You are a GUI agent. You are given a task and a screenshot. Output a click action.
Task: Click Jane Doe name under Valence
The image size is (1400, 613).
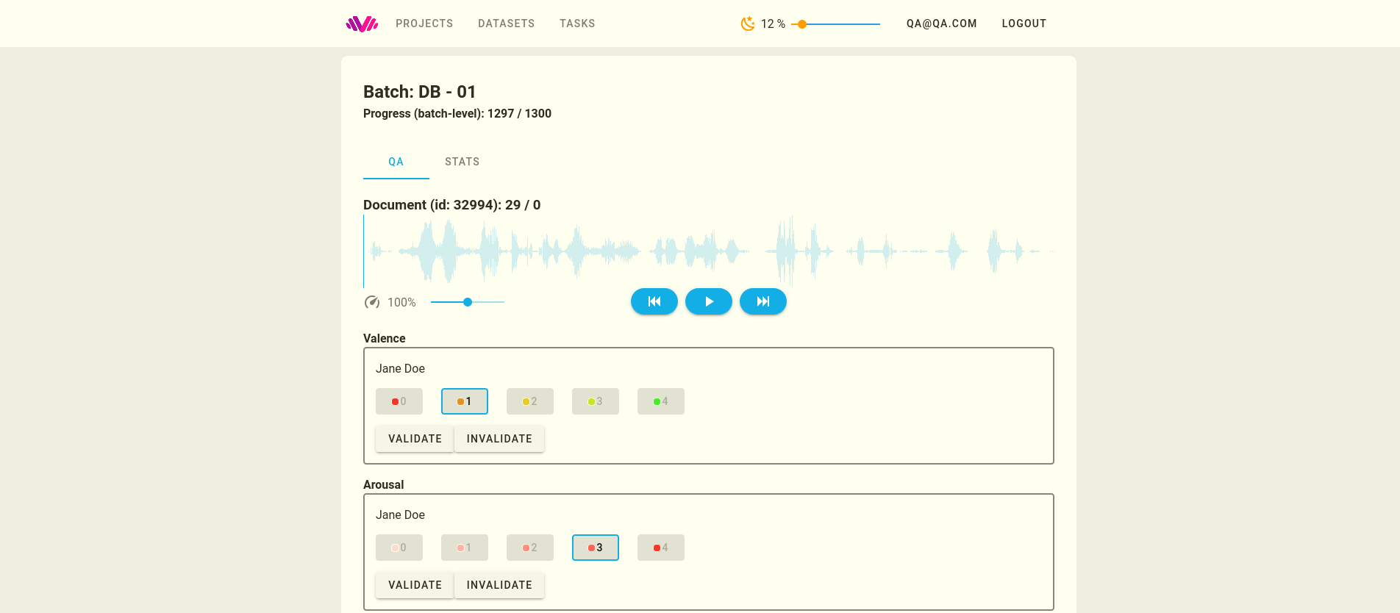pyautogui.click(x=400, y=368)
